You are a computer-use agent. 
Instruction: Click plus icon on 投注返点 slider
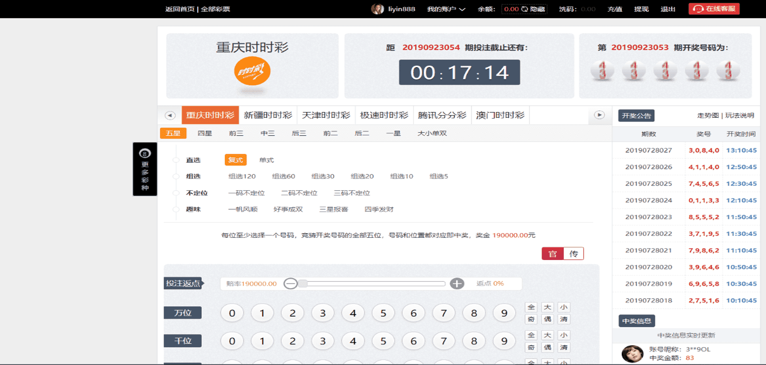tap(457, 283)
